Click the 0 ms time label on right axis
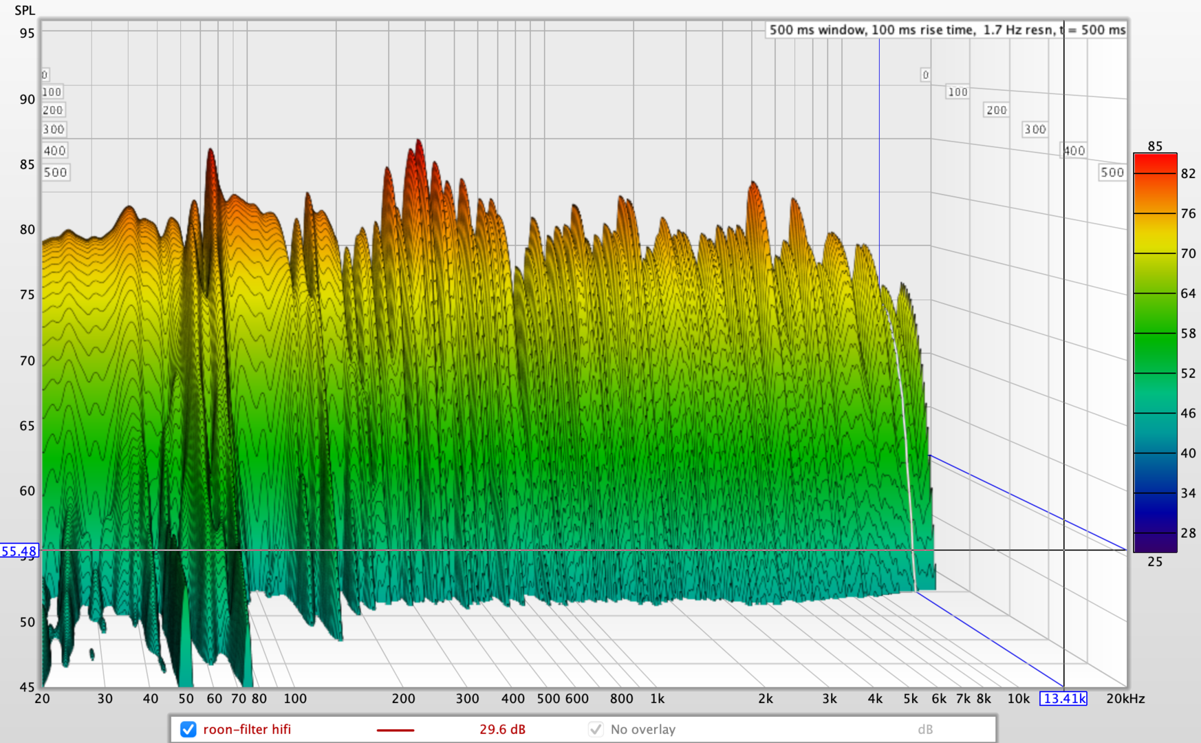 [x=925, y=75]
